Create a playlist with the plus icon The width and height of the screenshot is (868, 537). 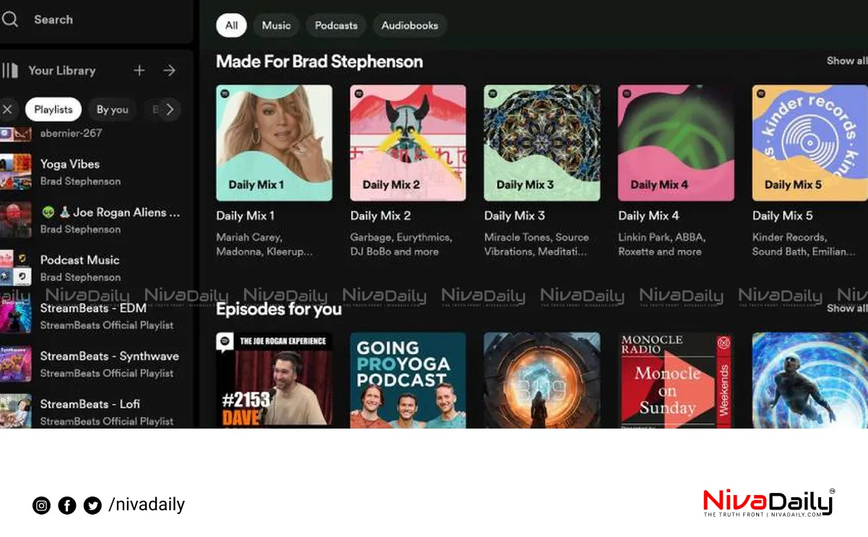[139, 70]
